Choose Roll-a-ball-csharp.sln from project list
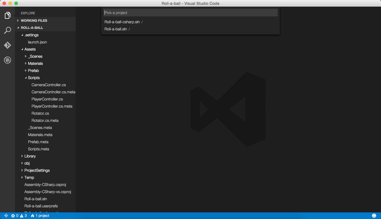The width and height of the screenshot is (381, 219). (190, 22)
